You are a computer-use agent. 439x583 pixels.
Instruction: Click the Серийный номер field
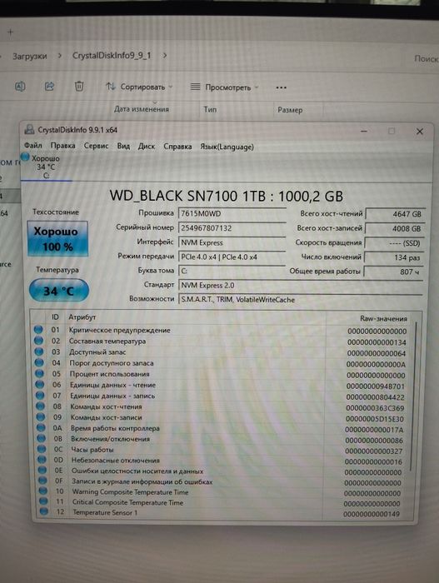click(232, 228)
